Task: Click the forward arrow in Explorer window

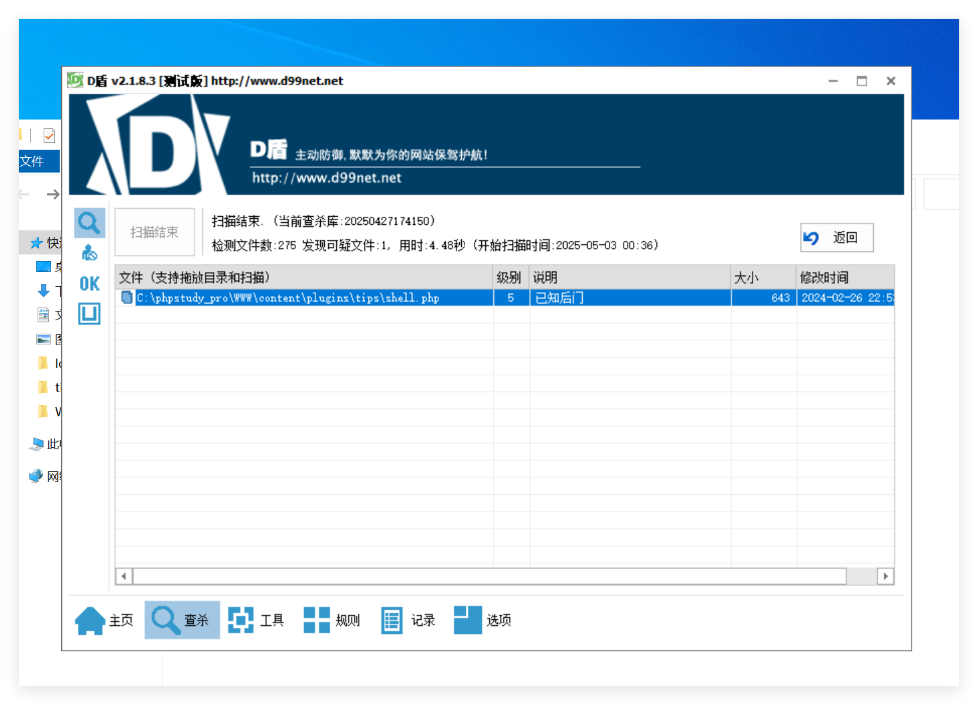Action: click(x=53, y=195)
